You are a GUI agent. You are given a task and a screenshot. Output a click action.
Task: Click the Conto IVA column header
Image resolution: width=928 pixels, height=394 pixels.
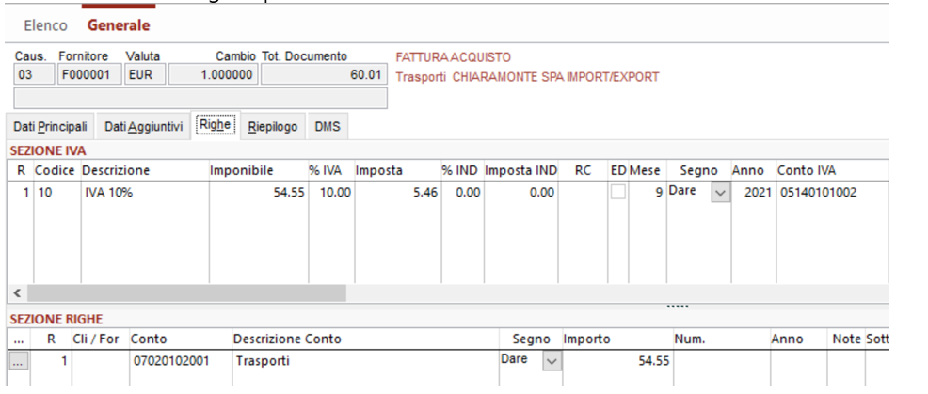832,170
